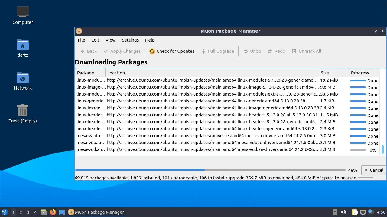Switch to virtual desktop 3
The height and width of the screenshot is (217, 387).
tap(28, 212)
